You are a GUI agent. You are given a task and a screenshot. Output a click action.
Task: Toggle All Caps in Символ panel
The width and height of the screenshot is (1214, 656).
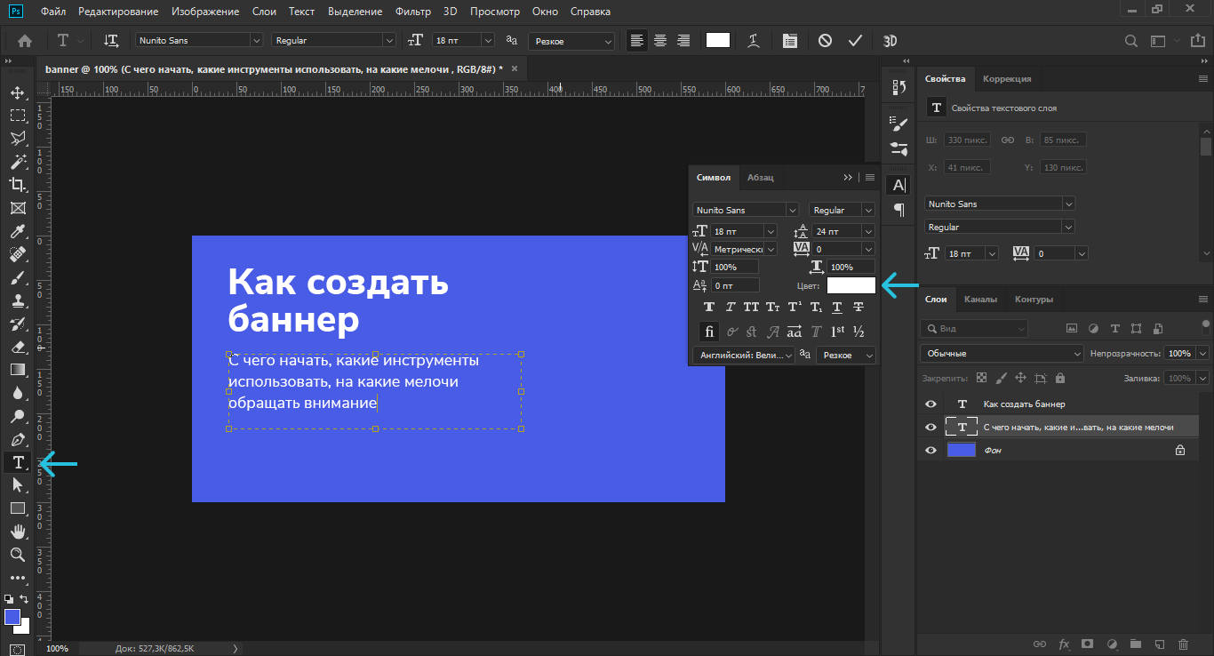[752, 307]
